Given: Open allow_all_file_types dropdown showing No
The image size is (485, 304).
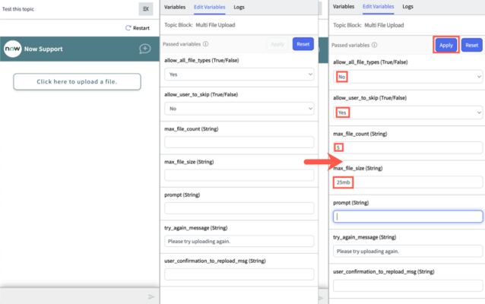Looking at the screenshot, I should (408, 77).
